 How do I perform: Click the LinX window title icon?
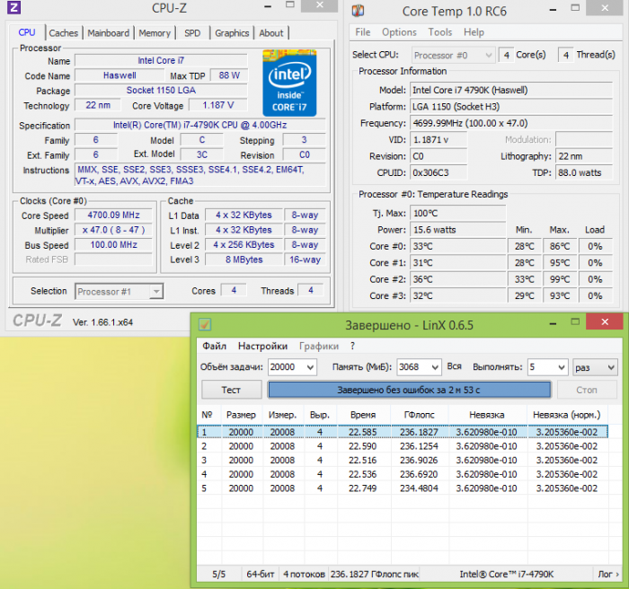pyautogui.click(x=205, y=324)
